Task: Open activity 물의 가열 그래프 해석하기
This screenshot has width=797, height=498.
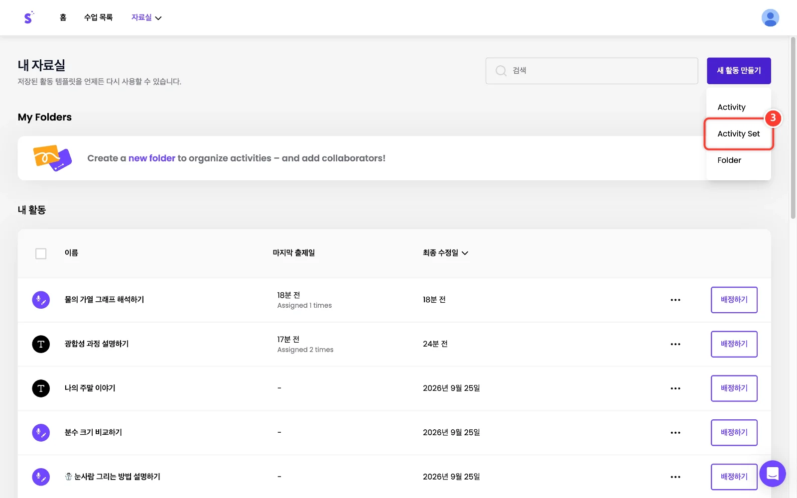Action: click(x=104, y=300)
